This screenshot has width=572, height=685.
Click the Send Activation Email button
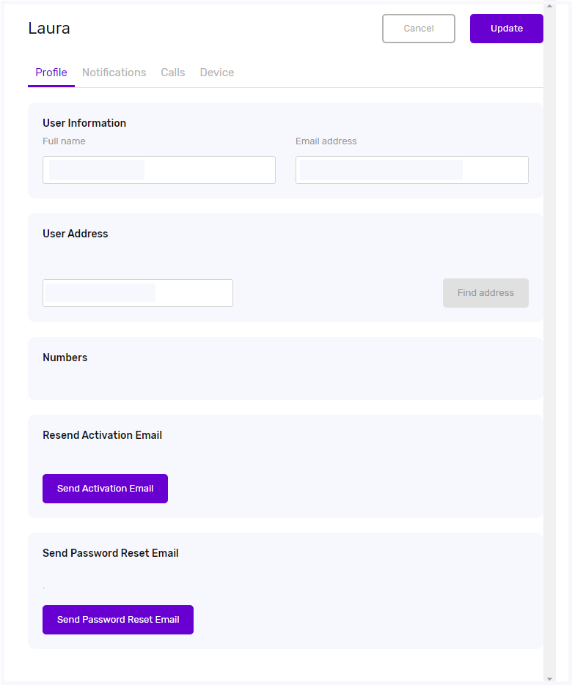(105, 489)
